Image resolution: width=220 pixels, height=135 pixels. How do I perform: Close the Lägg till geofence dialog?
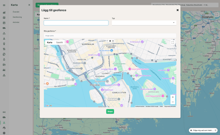(x=178, y=10)
